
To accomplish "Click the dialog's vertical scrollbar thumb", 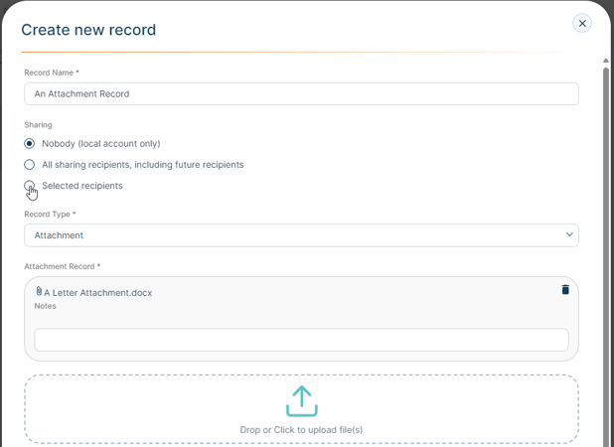I will pyautogui.click(x=606, y=250).
